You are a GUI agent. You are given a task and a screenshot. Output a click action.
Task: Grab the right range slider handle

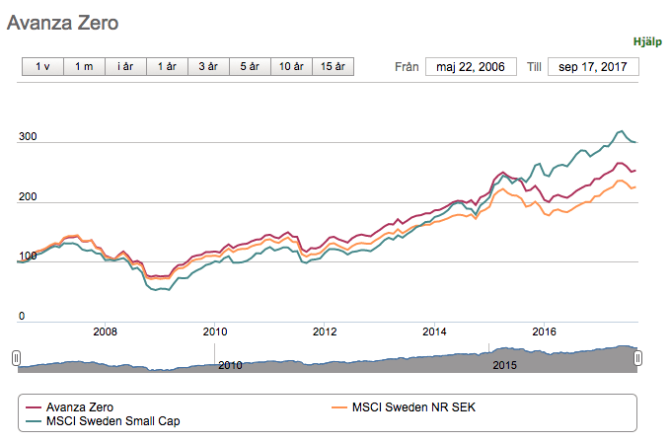coord(637,358)
